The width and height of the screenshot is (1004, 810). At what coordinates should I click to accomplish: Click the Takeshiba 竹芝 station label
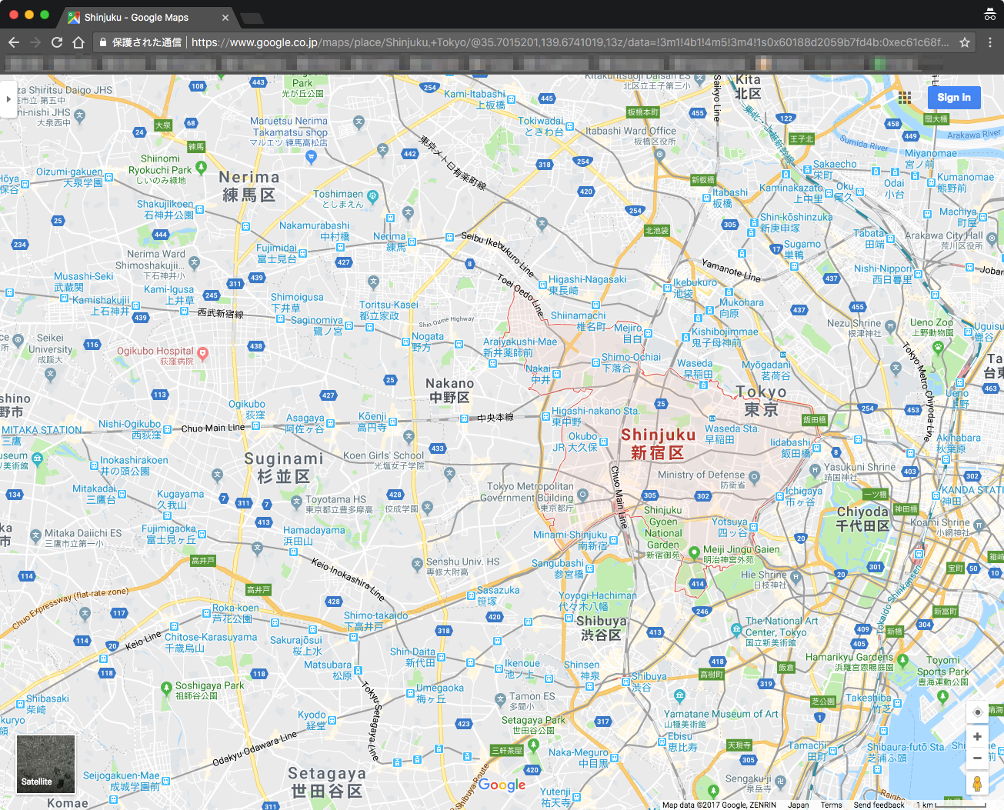[x=869, y=703]
